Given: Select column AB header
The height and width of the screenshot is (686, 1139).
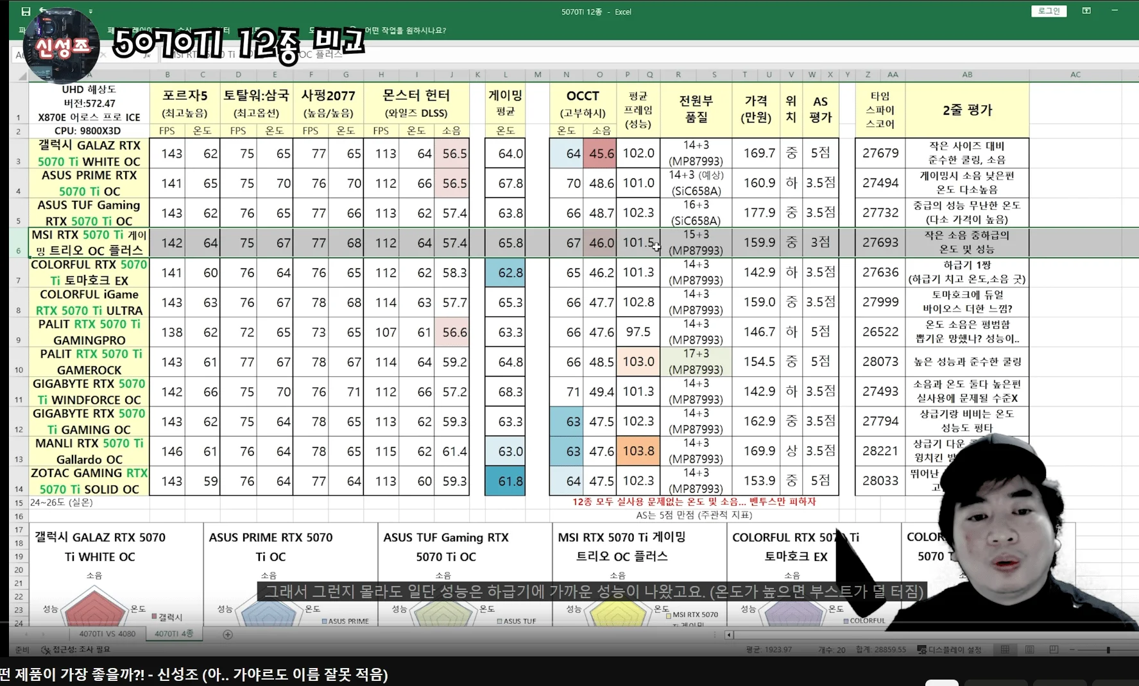Looking at the screenshot, I should tap(967, 75).
